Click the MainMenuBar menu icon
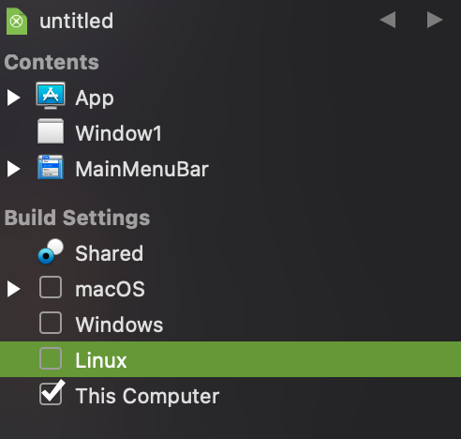 pyautogui.click(x=51, y=167)
